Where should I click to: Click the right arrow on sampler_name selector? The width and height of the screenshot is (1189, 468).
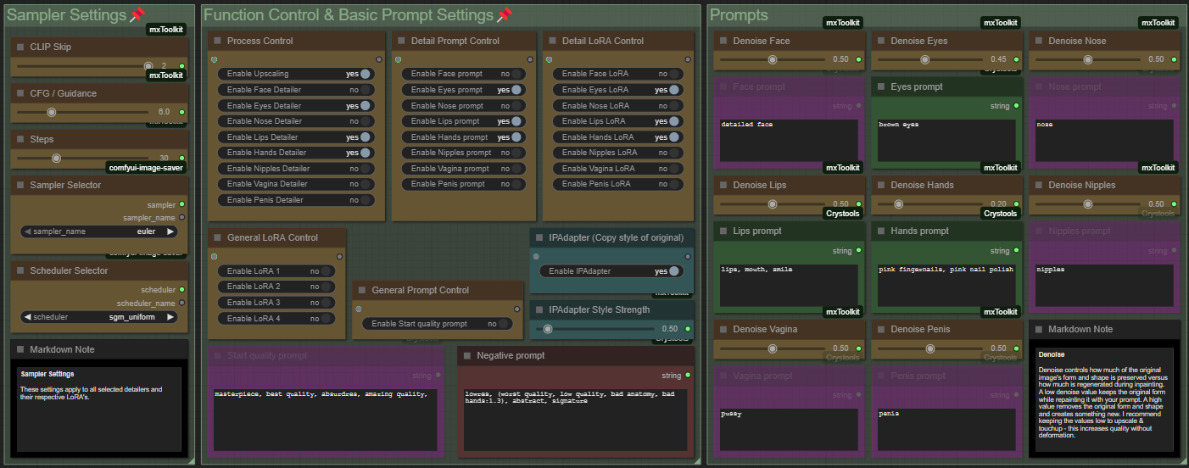click(x=170, y=231)
